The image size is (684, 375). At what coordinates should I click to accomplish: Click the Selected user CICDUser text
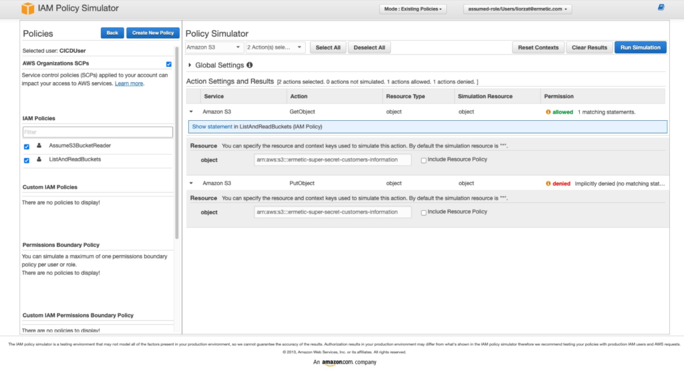[54, 51]
